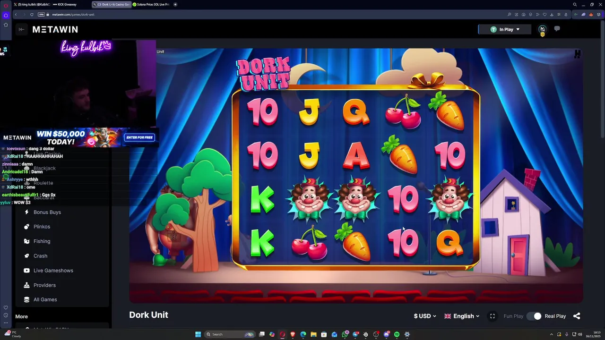
Task: Open Plinkos in sidebar
Action: pyautogui.click(x=42, y=227)
